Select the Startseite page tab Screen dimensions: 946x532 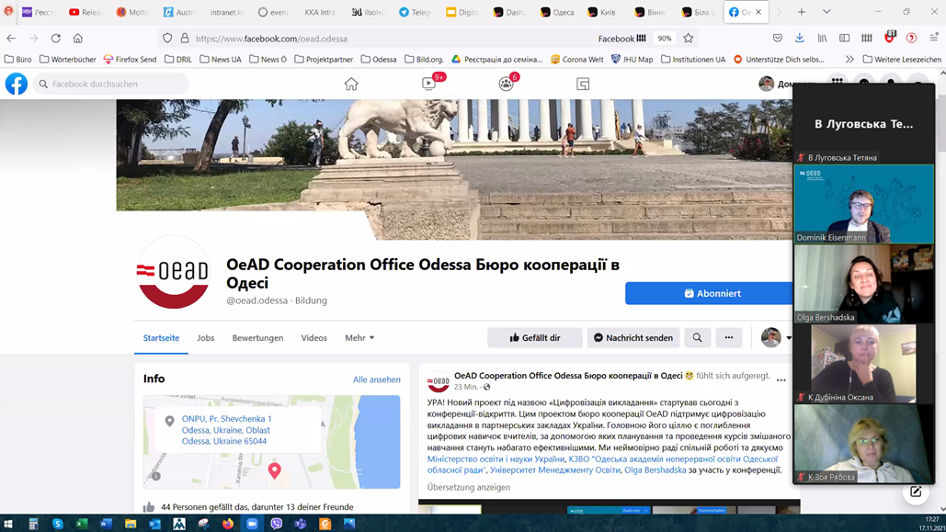click(161, 338)
